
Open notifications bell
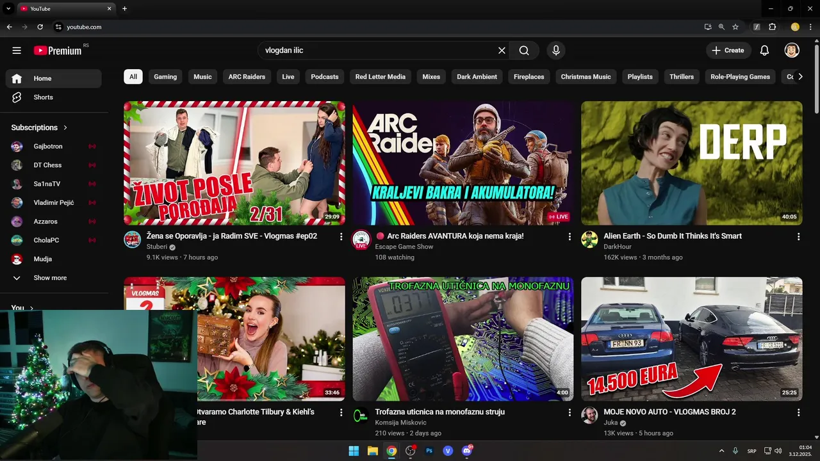coord(764,51)
